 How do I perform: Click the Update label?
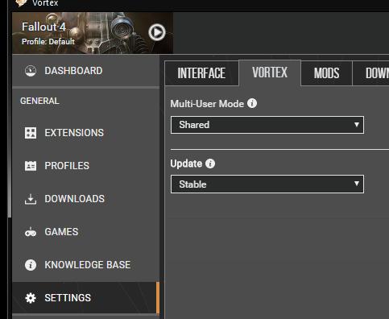coord(186,164)
